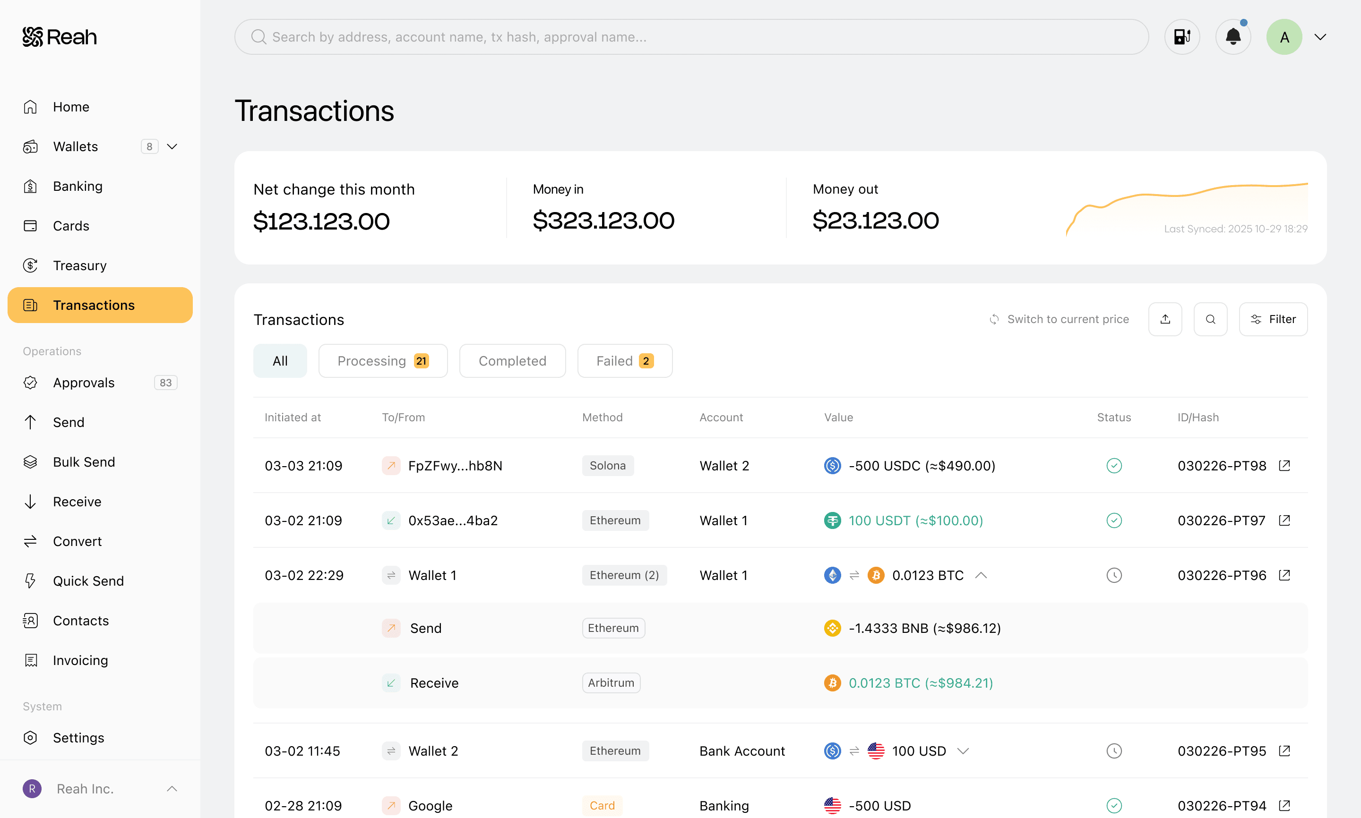
Task: Click the Filter button
Action: coord(1273,319)
